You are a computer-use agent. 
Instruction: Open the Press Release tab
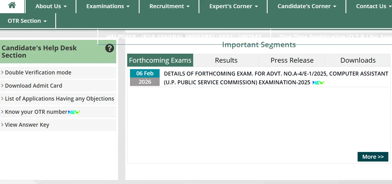[292, 60]
